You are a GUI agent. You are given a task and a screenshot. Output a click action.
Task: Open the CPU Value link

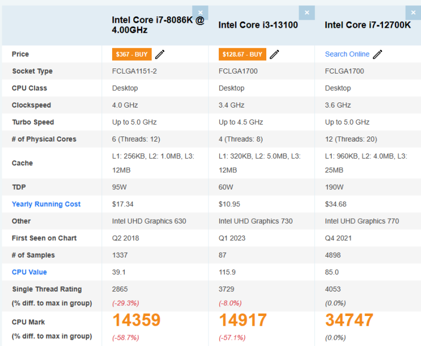click(x=29, y=272)
